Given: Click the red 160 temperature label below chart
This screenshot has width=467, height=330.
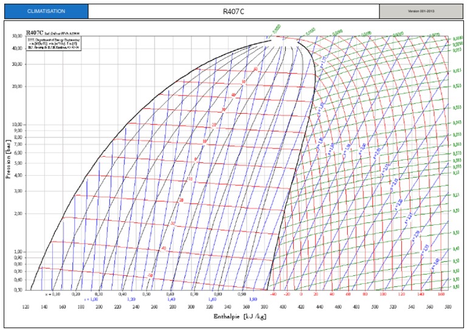Looking at the screenshot, I should pos(441,294).
